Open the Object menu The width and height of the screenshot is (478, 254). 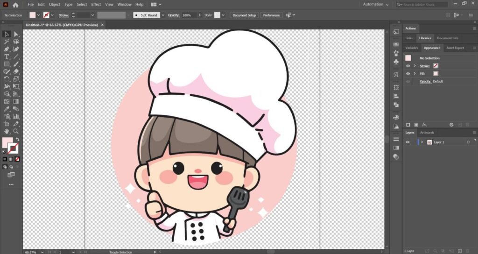pos(54,5)
